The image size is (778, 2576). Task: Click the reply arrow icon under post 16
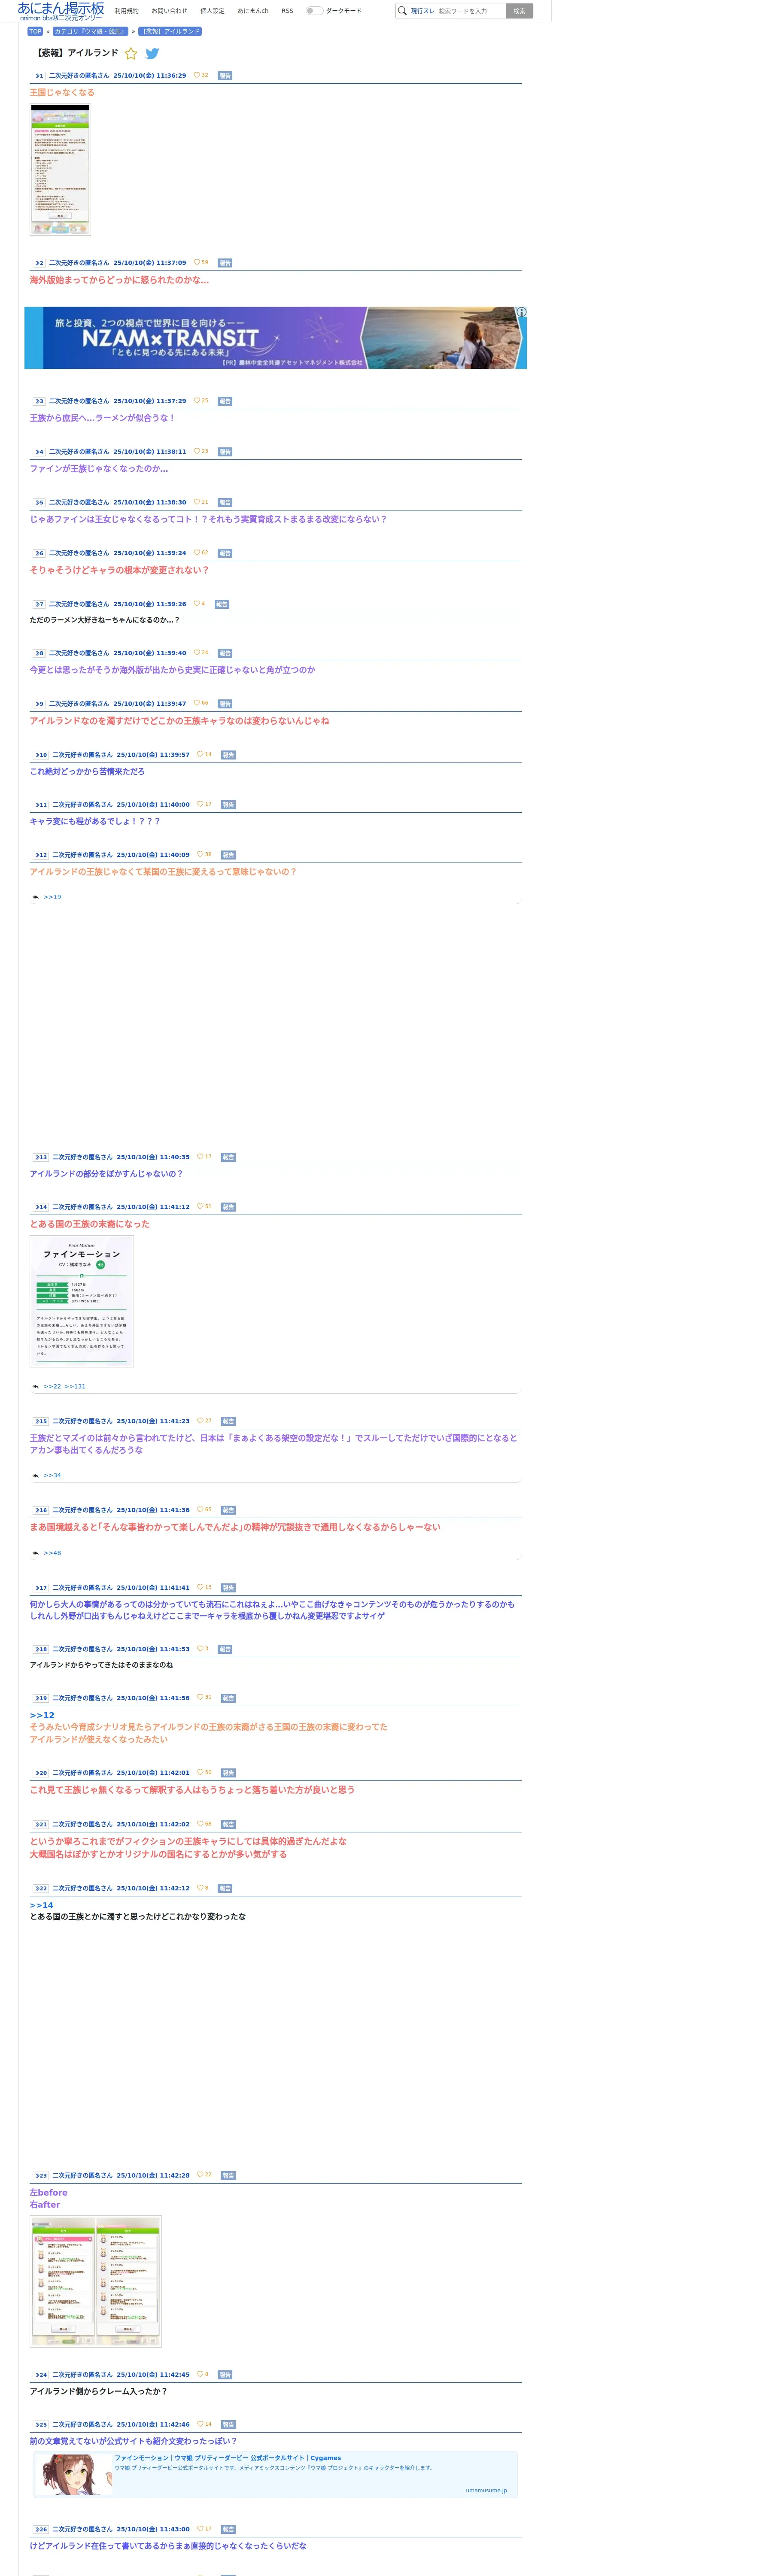pos(36,1553)
